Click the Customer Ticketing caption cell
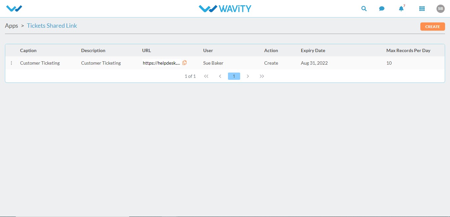 [40, 63]
